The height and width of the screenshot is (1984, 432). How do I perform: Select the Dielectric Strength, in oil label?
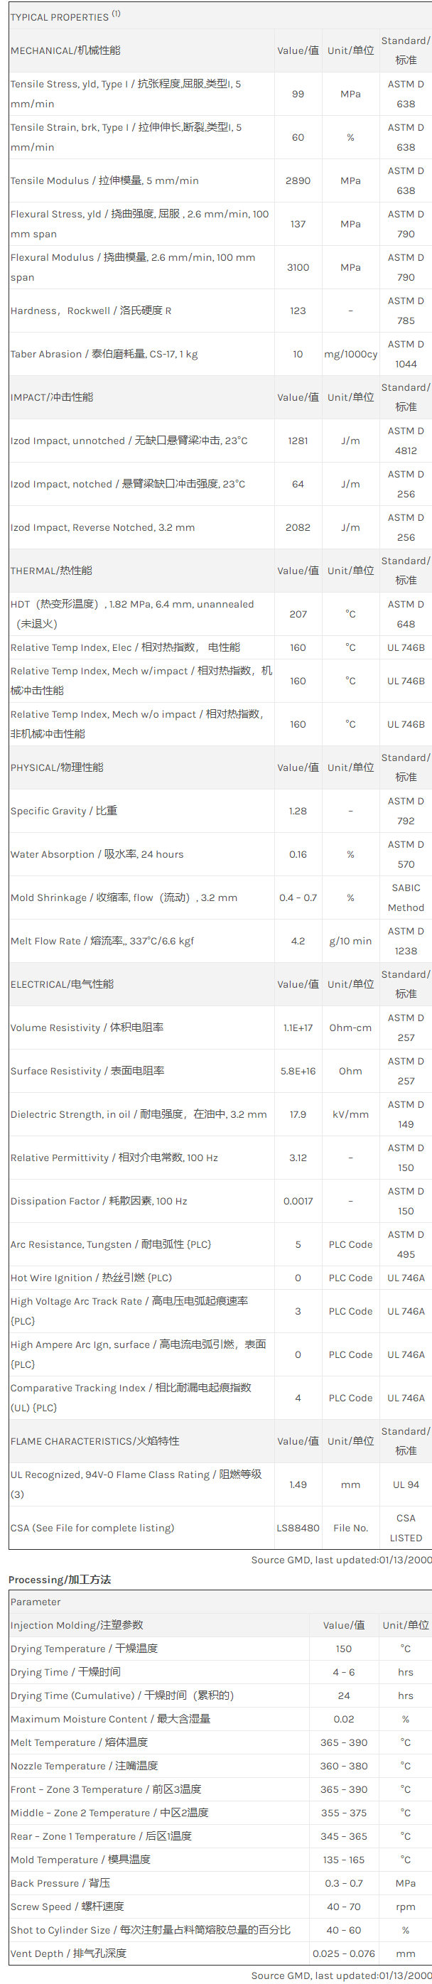tap(139, 1114)
